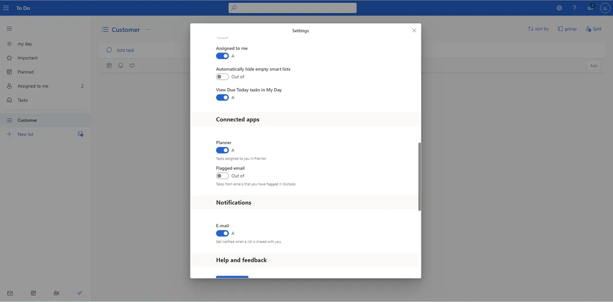Open the settings gear icon
Viewport: 613px width, 302px height.
pos(559,8)
